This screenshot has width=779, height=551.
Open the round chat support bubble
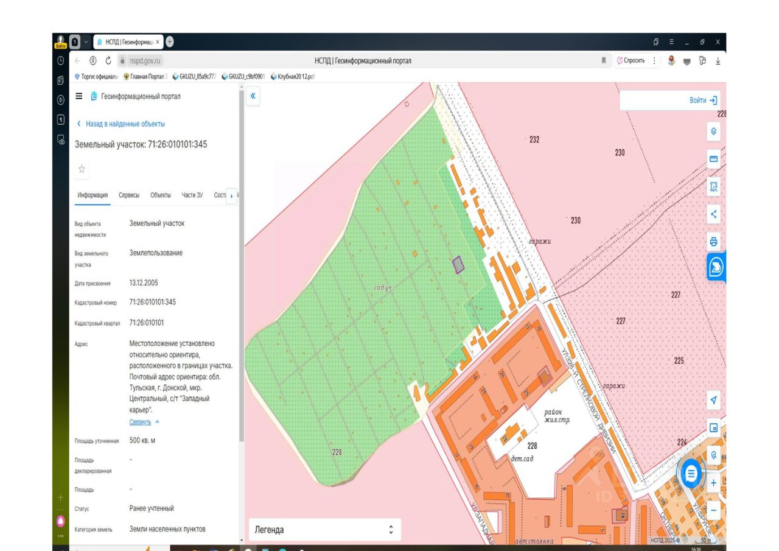(690, 473)
